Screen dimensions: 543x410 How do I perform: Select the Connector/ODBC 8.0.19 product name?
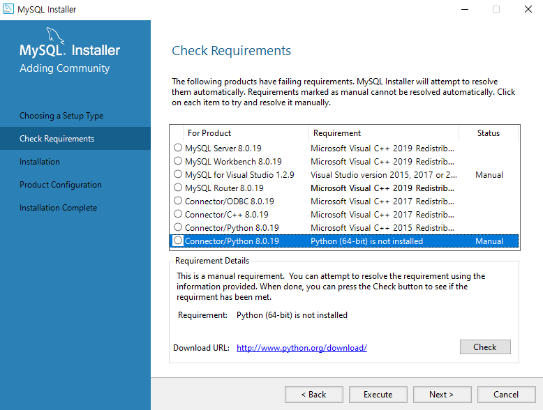click(x=229, y=202)
